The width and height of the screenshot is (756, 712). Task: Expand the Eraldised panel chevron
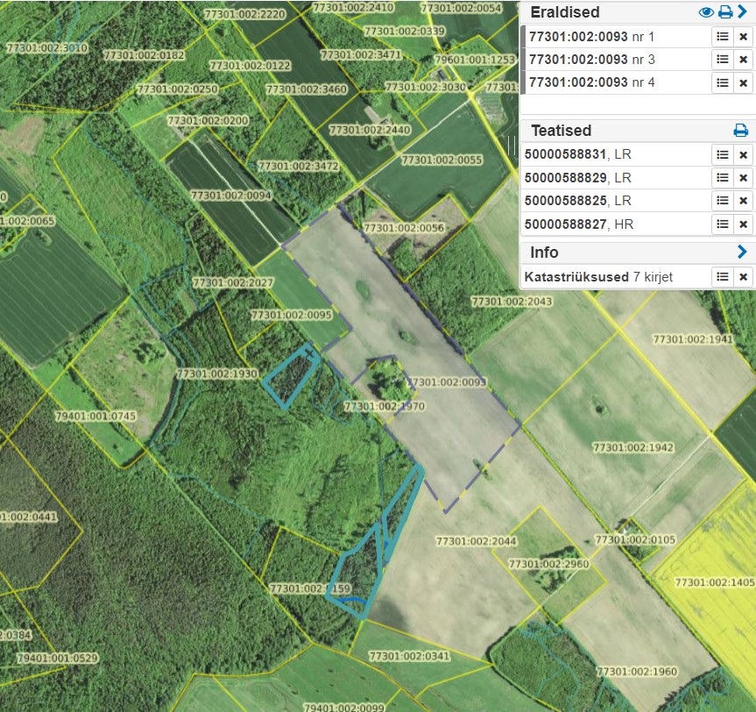coord(742,12)
